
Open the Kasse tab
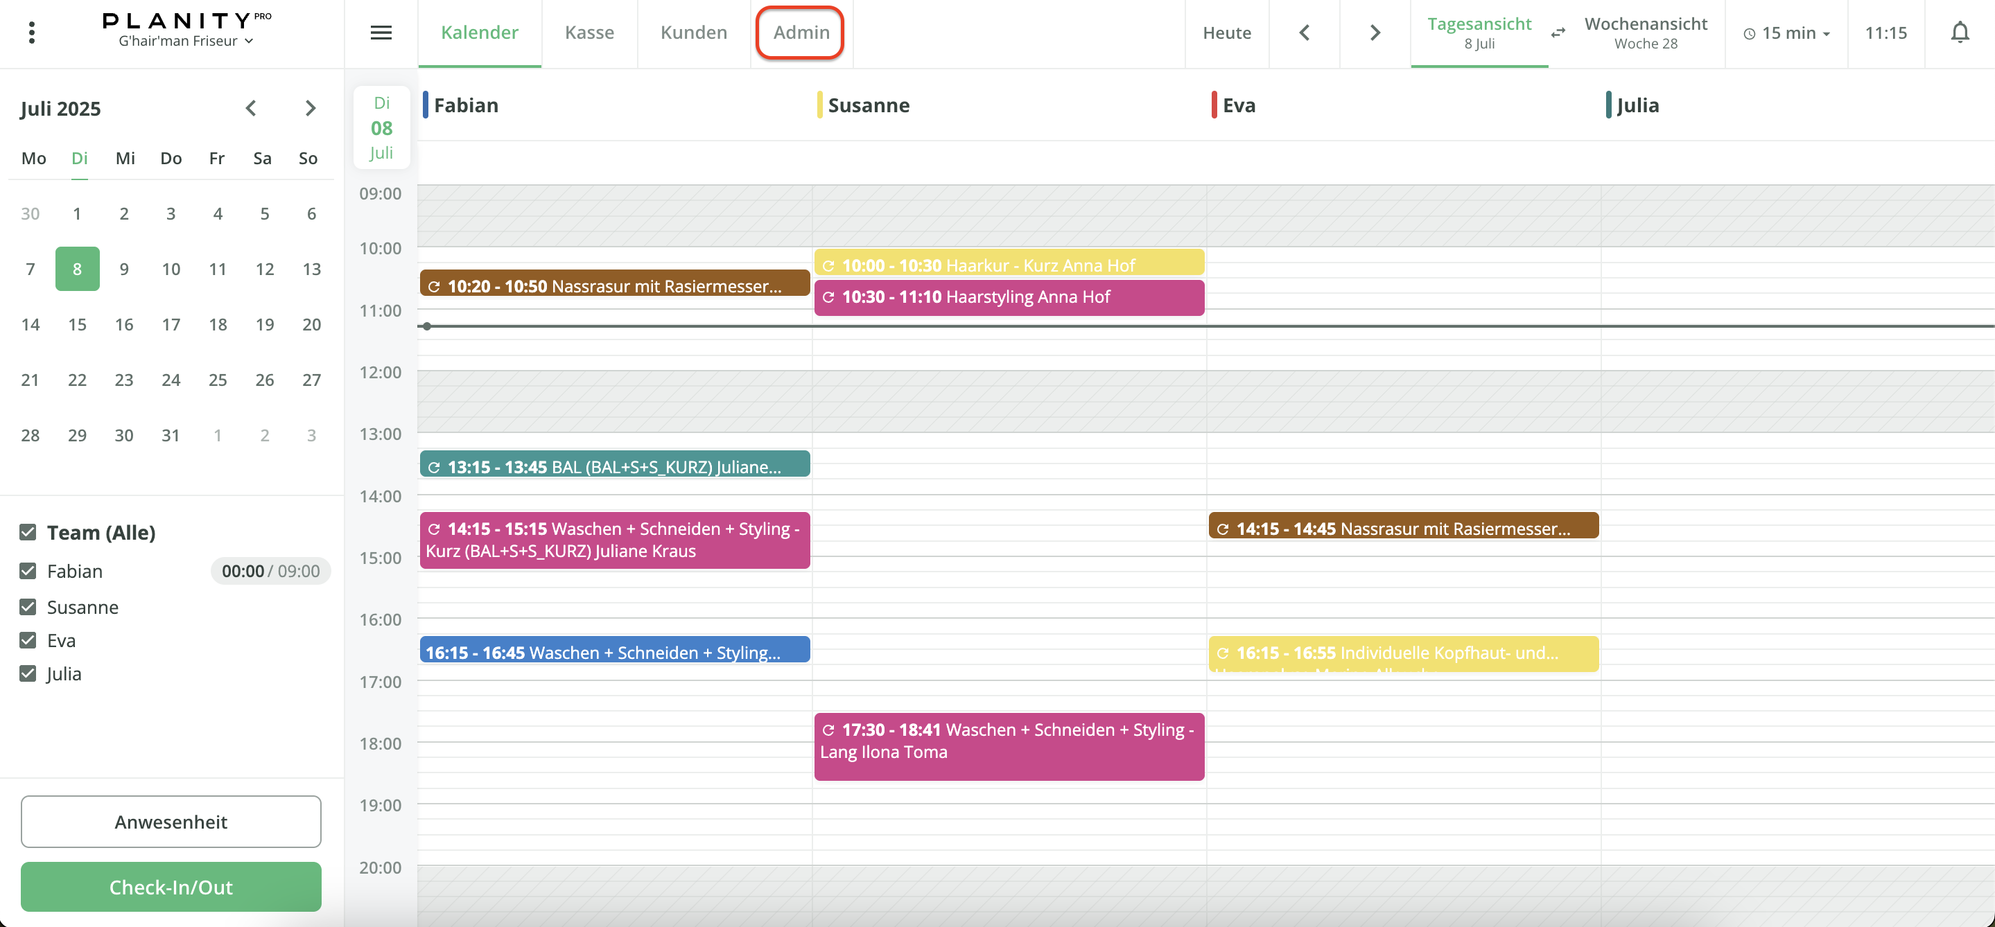click(x=589, y=33)
